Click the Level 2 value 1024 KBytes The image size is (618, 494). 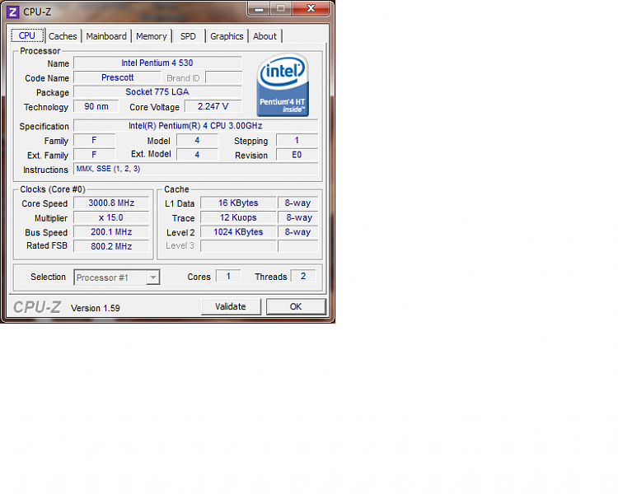pos(238,232)
